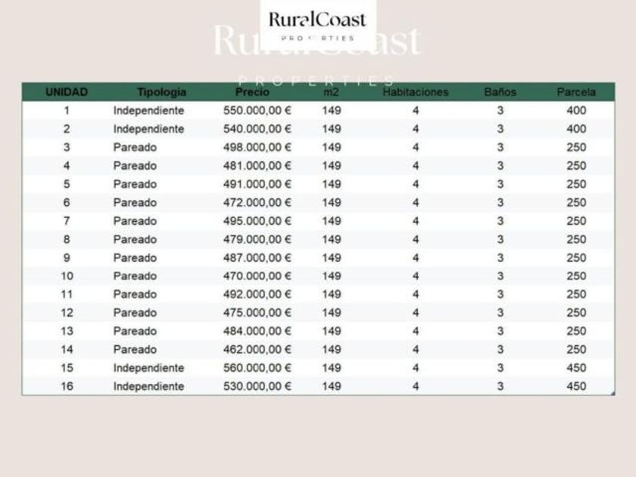Click unit number 7 in UNIDAD column
Screen dimensions: 636x477
click(x=67, y=221)
